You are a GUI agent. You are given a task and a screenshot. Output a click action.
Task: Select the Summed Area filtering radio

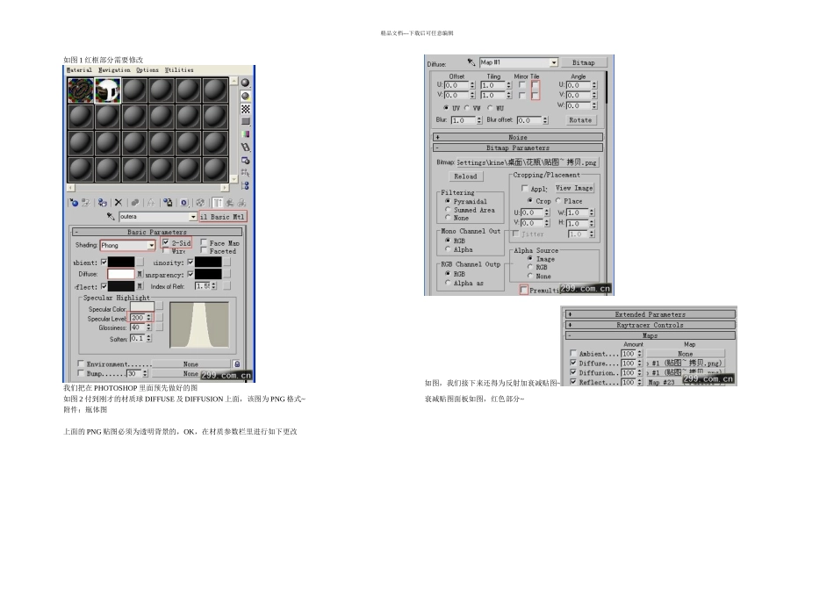(x=448, y=210)
